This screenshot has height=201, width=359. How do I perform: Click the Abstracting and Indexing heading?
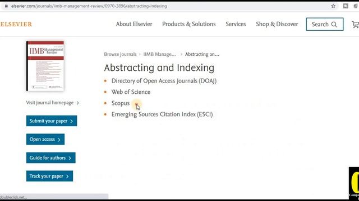(x=159, y=68)
